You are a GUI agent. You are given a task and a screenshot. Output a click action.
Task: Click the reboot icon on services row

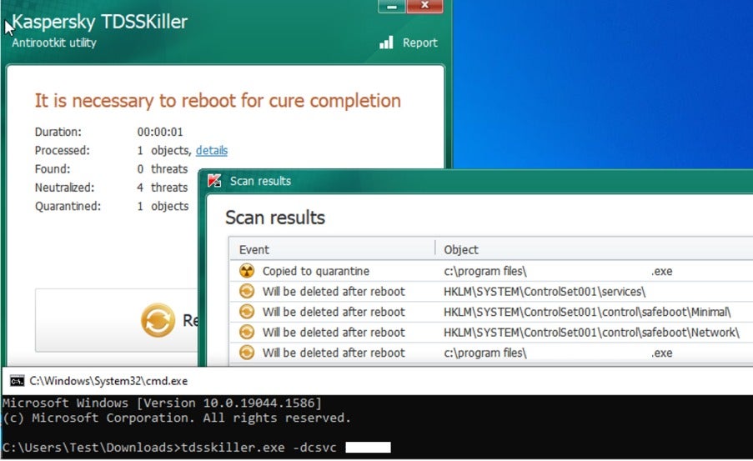pyautogui.click(x=247, y=292)
